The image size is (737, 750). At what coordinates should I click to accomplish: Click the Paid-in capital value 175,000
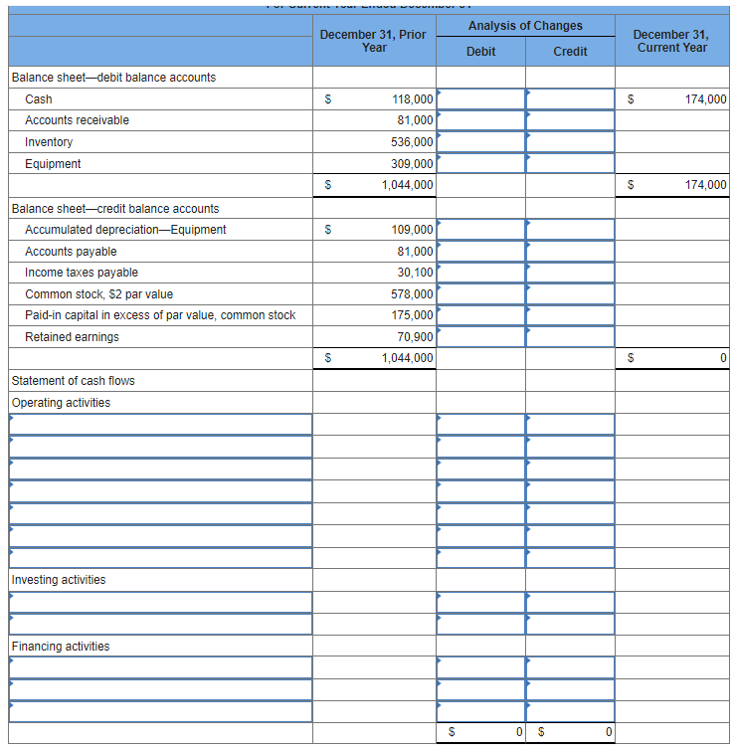pos(412,315)
